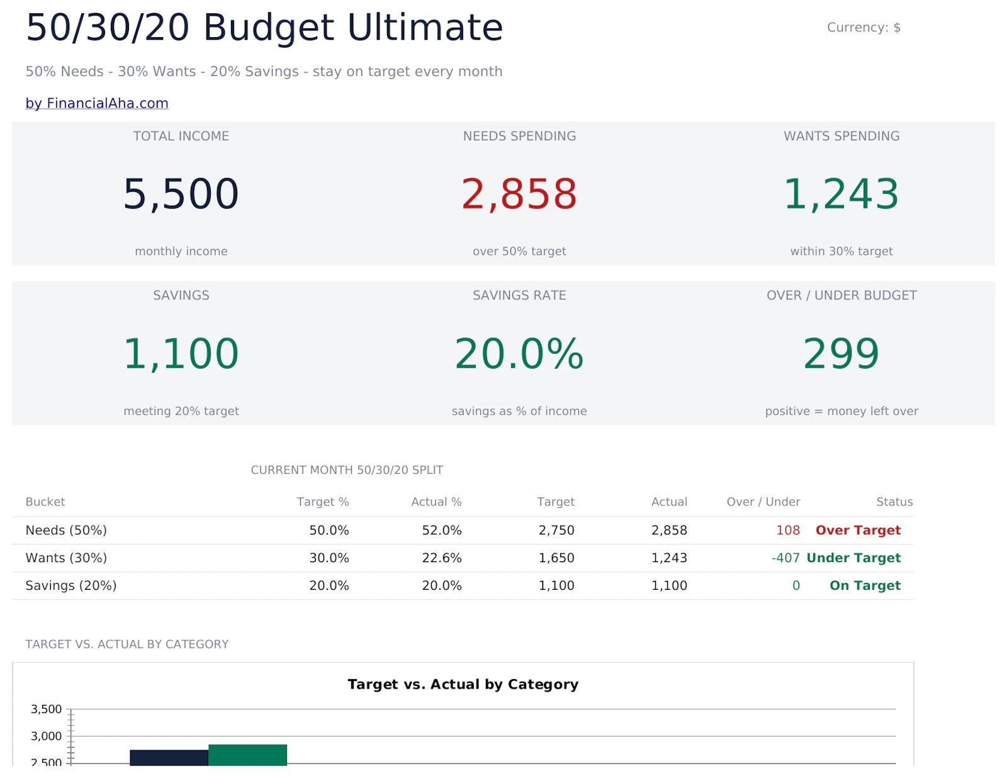Screen dimensions: 1007x778
Task: Click the large green 1,243 wants spending value
Action: tap(841, 194)
